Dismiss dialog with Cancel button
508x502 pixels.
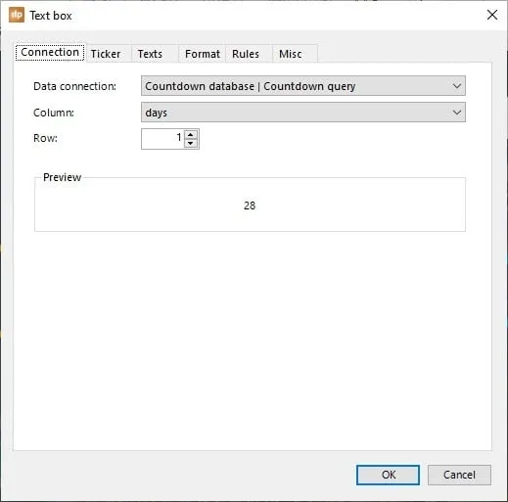(x=459, y=475)
